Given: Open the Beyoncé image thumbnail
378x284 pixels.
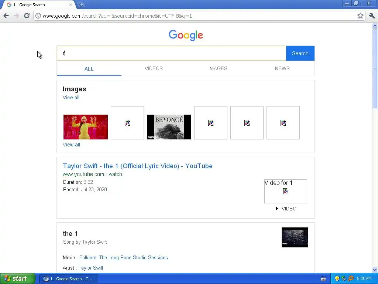Looking at the screenshot, I should [x=169, y=127].
